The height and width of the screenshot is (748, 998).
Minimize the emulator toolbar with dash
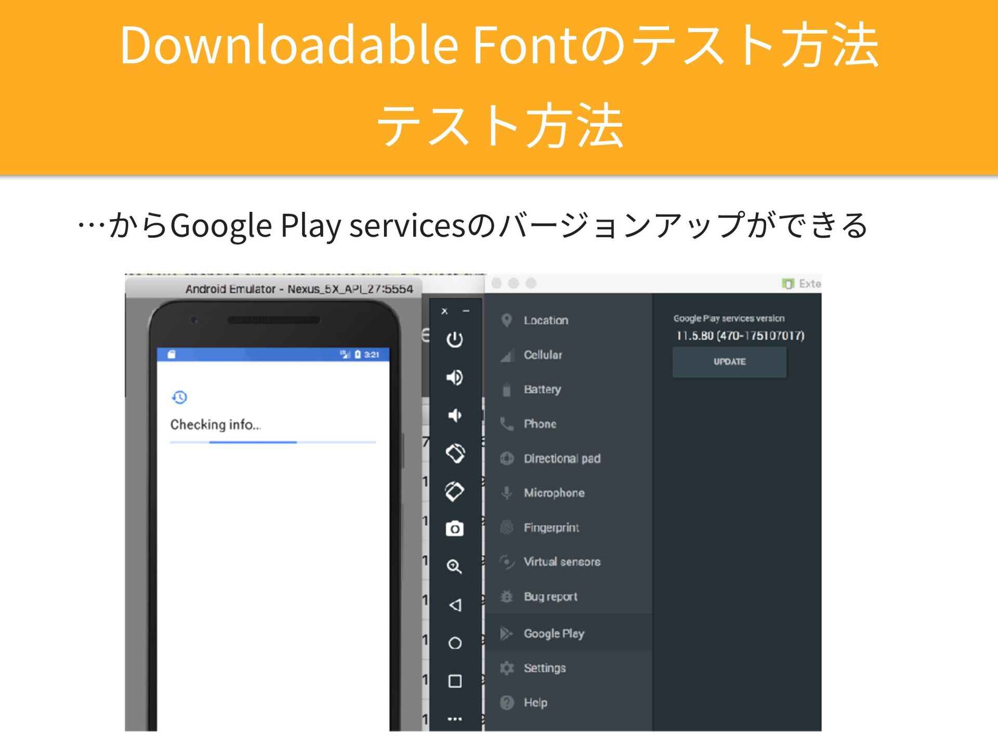coord(466,311)
